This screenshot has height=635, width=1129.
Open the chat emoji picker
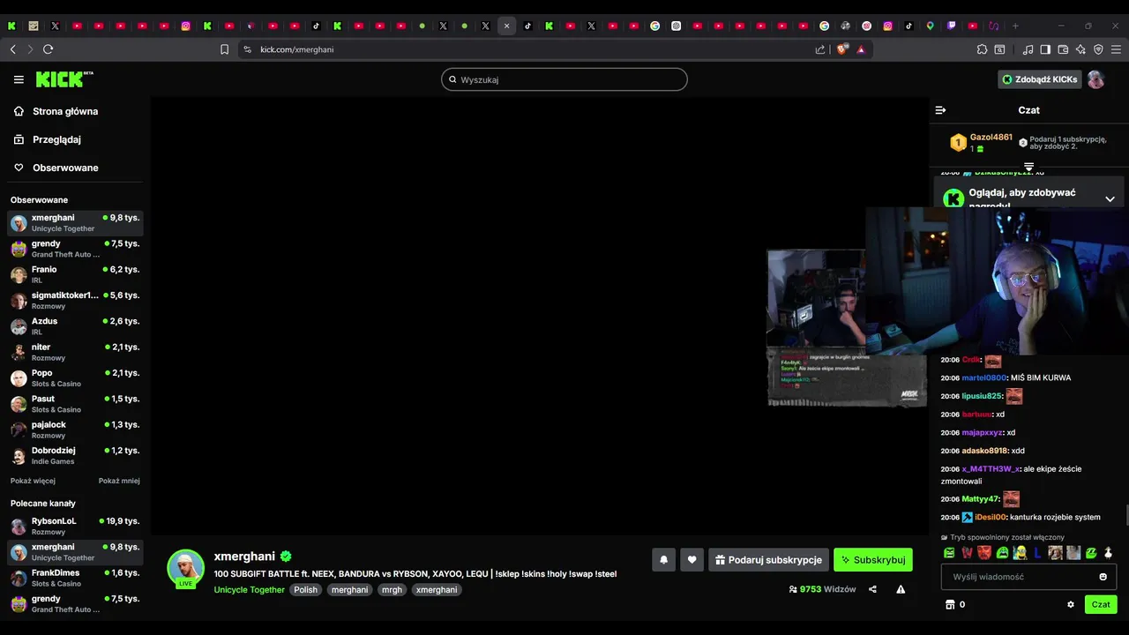tap(1103, 577)
